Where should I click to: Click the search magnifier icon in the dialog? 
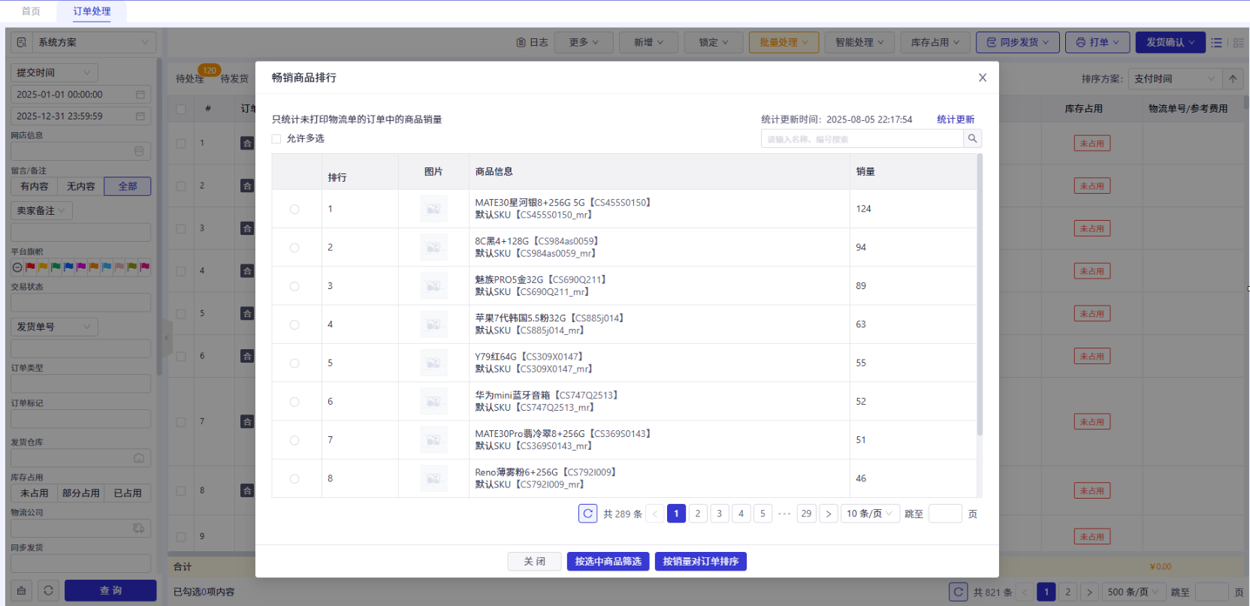(973, 138)
